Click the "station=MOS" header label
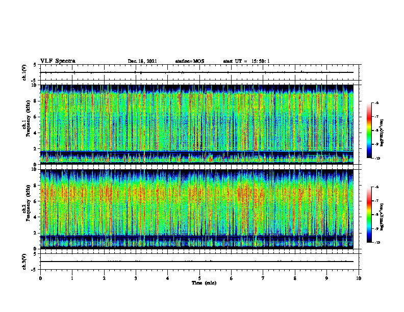The width and height of the screenshot is (404, 312). (190, 61)
